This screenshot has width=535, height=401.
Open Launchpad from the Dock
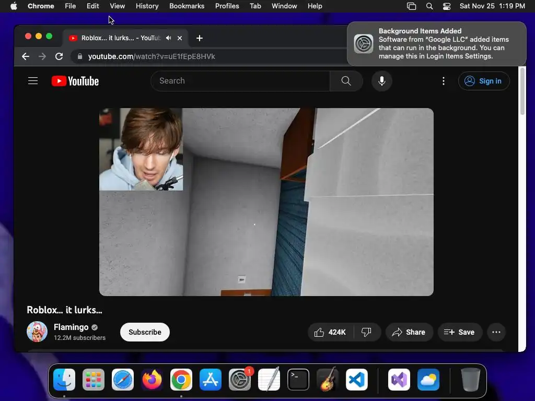pyautogui.click(x=94, y=380)
